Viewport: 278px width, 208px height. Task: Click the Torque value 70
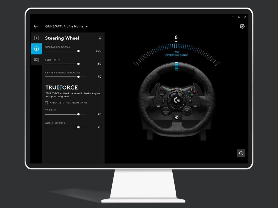click(100, 114)
